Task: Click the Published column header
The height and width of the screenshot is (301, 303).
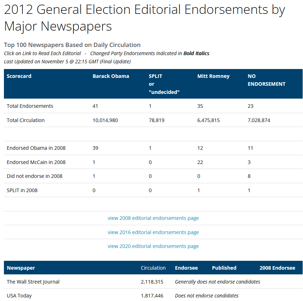Action: point(224,268)
